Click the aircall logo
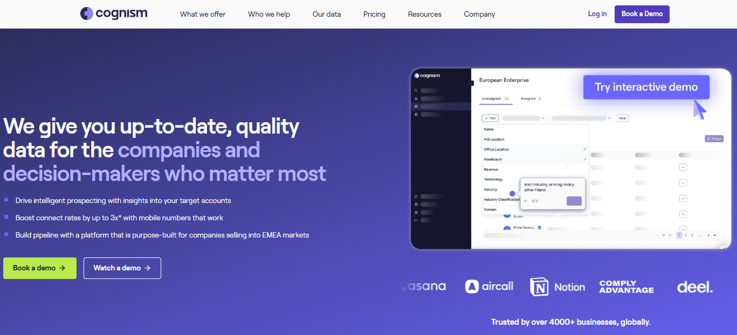The height and width of the screenshot is (335, 737). coord(490,287)
